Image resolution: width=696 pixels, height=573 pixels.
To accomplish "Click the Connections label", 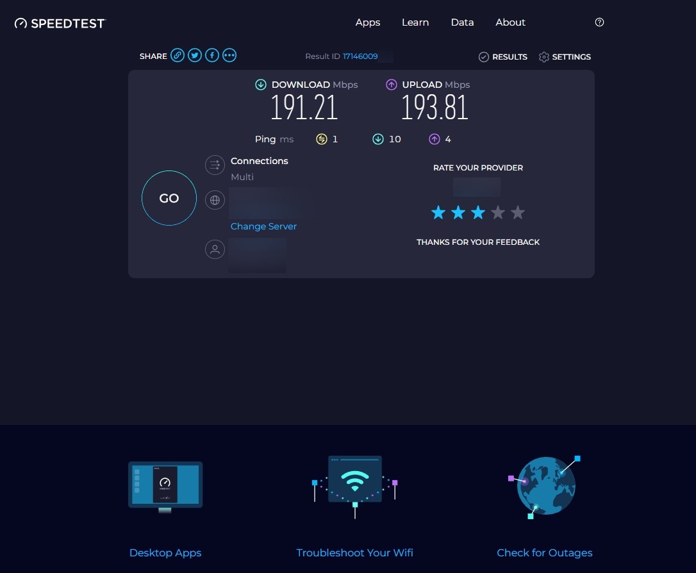I will 259,161.
